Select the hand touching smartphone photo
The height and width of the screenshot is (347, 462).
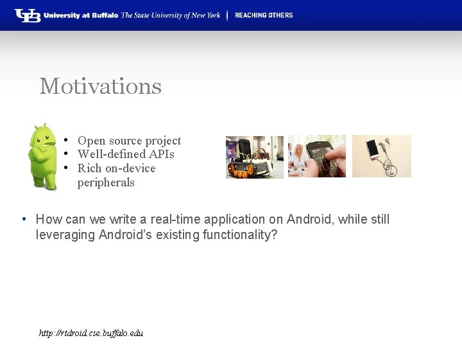click(317, 156)
